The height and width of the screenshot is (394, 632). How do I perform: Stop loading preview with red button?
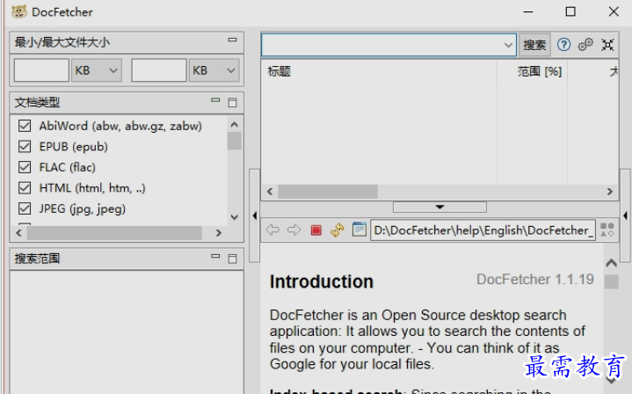click(316, 230)
